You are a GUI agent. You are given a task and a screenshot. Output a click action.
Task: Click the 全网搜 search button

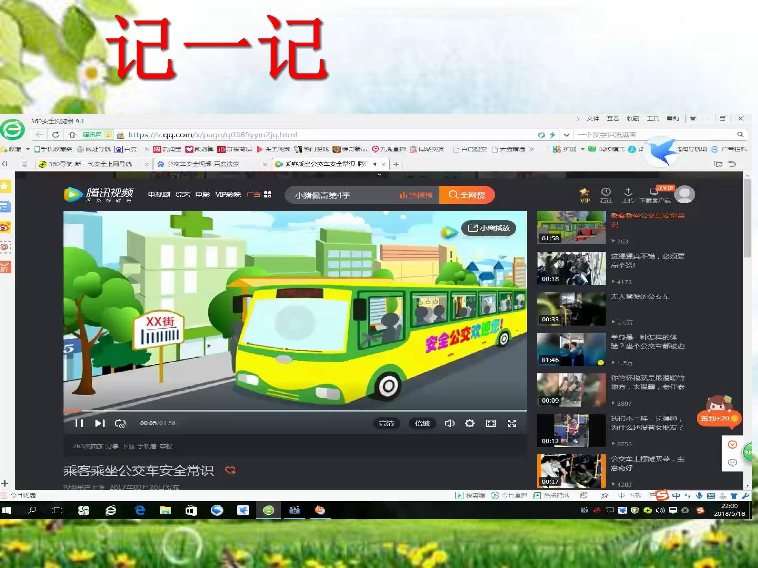click(467, 195)
